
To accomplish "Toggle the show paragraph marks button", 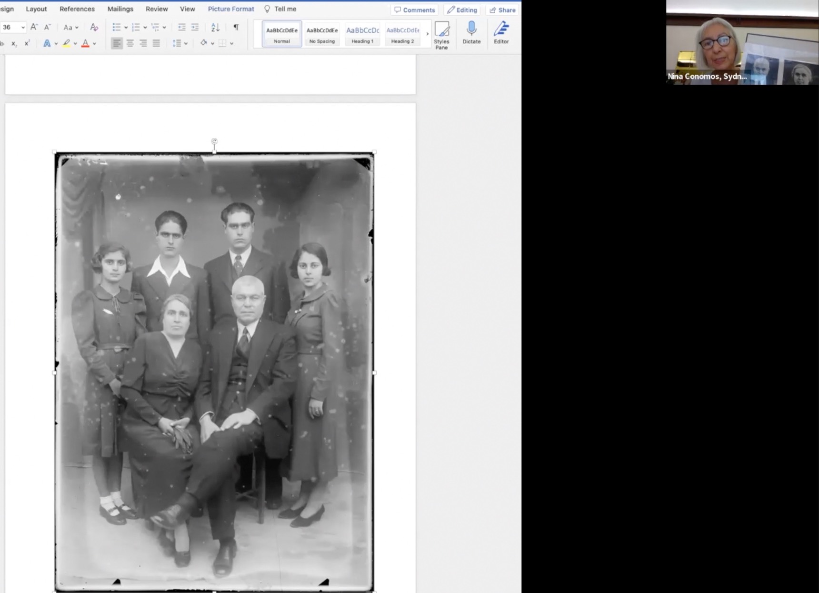I will (x=236, y=27).
